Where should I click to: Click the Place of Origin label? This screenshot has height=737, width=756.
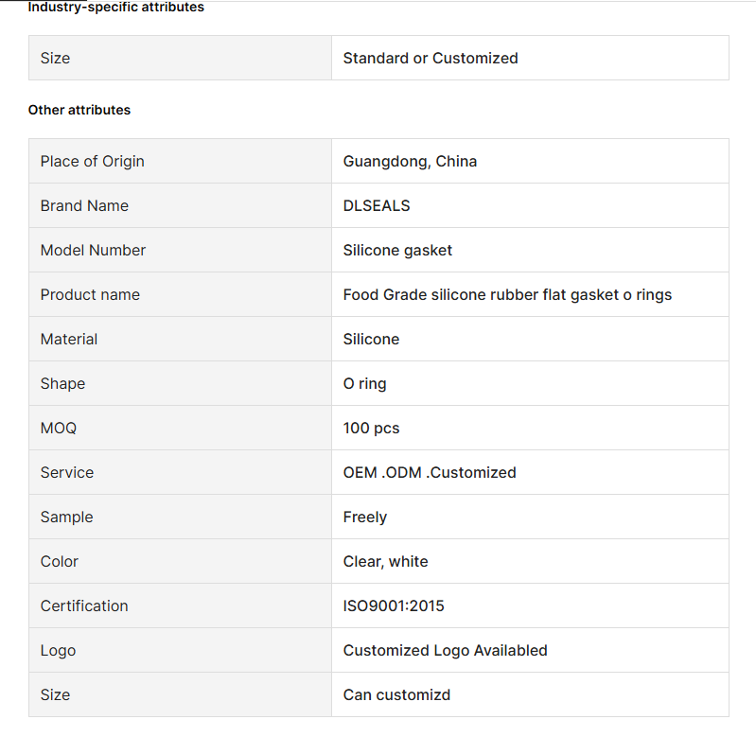(x=92, y=161)
